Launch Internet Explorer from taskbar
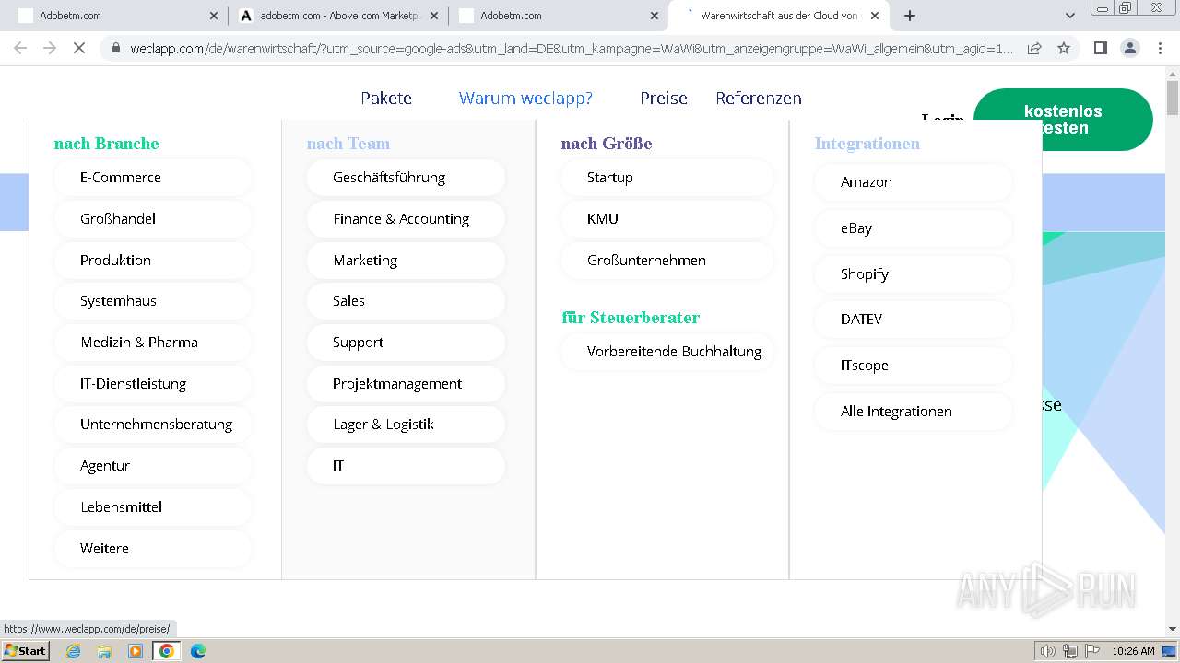Screen dimensions: 1180x663 73,651
